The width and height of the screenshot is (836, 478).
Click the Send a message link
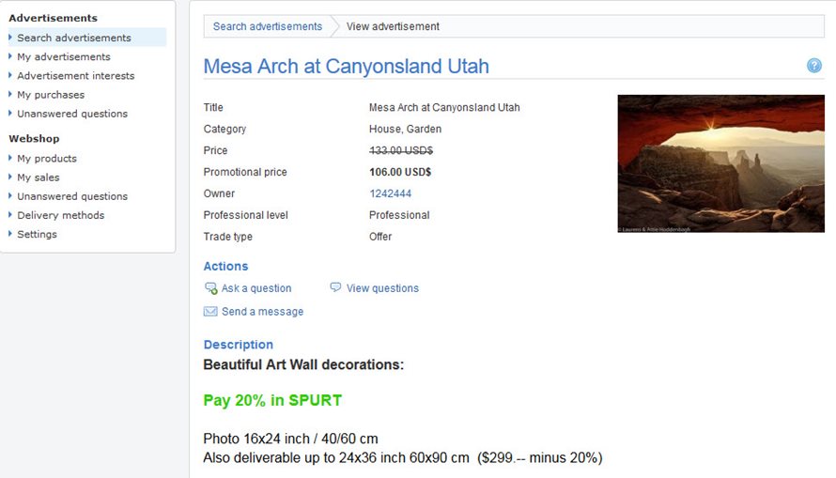click(x=262, y=312)
